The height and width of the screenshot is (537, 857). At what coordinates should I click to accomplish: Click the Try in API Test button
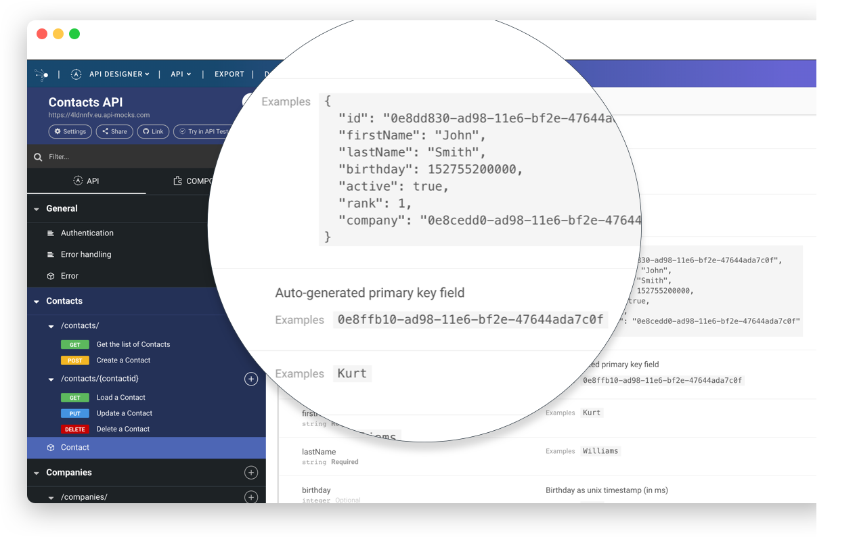[203, 131]
